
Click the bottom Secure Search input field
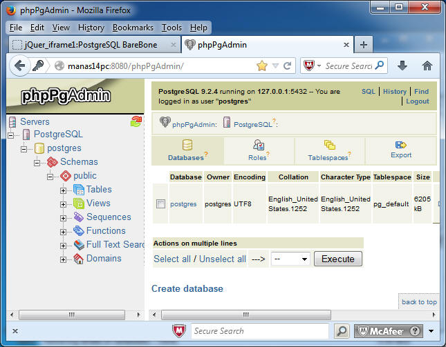pos(260,331)
